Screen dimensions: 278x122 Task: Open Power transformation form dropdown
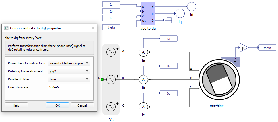click(x=69, y=63)
